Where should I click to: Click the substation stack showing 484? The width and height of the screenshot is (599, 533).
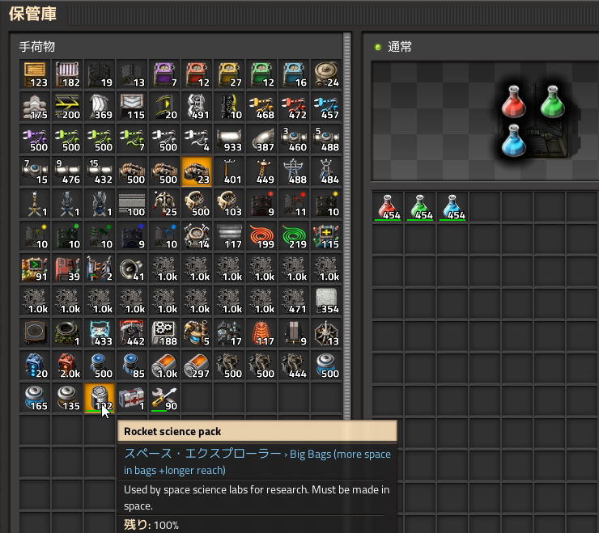(x=326, y=171)
